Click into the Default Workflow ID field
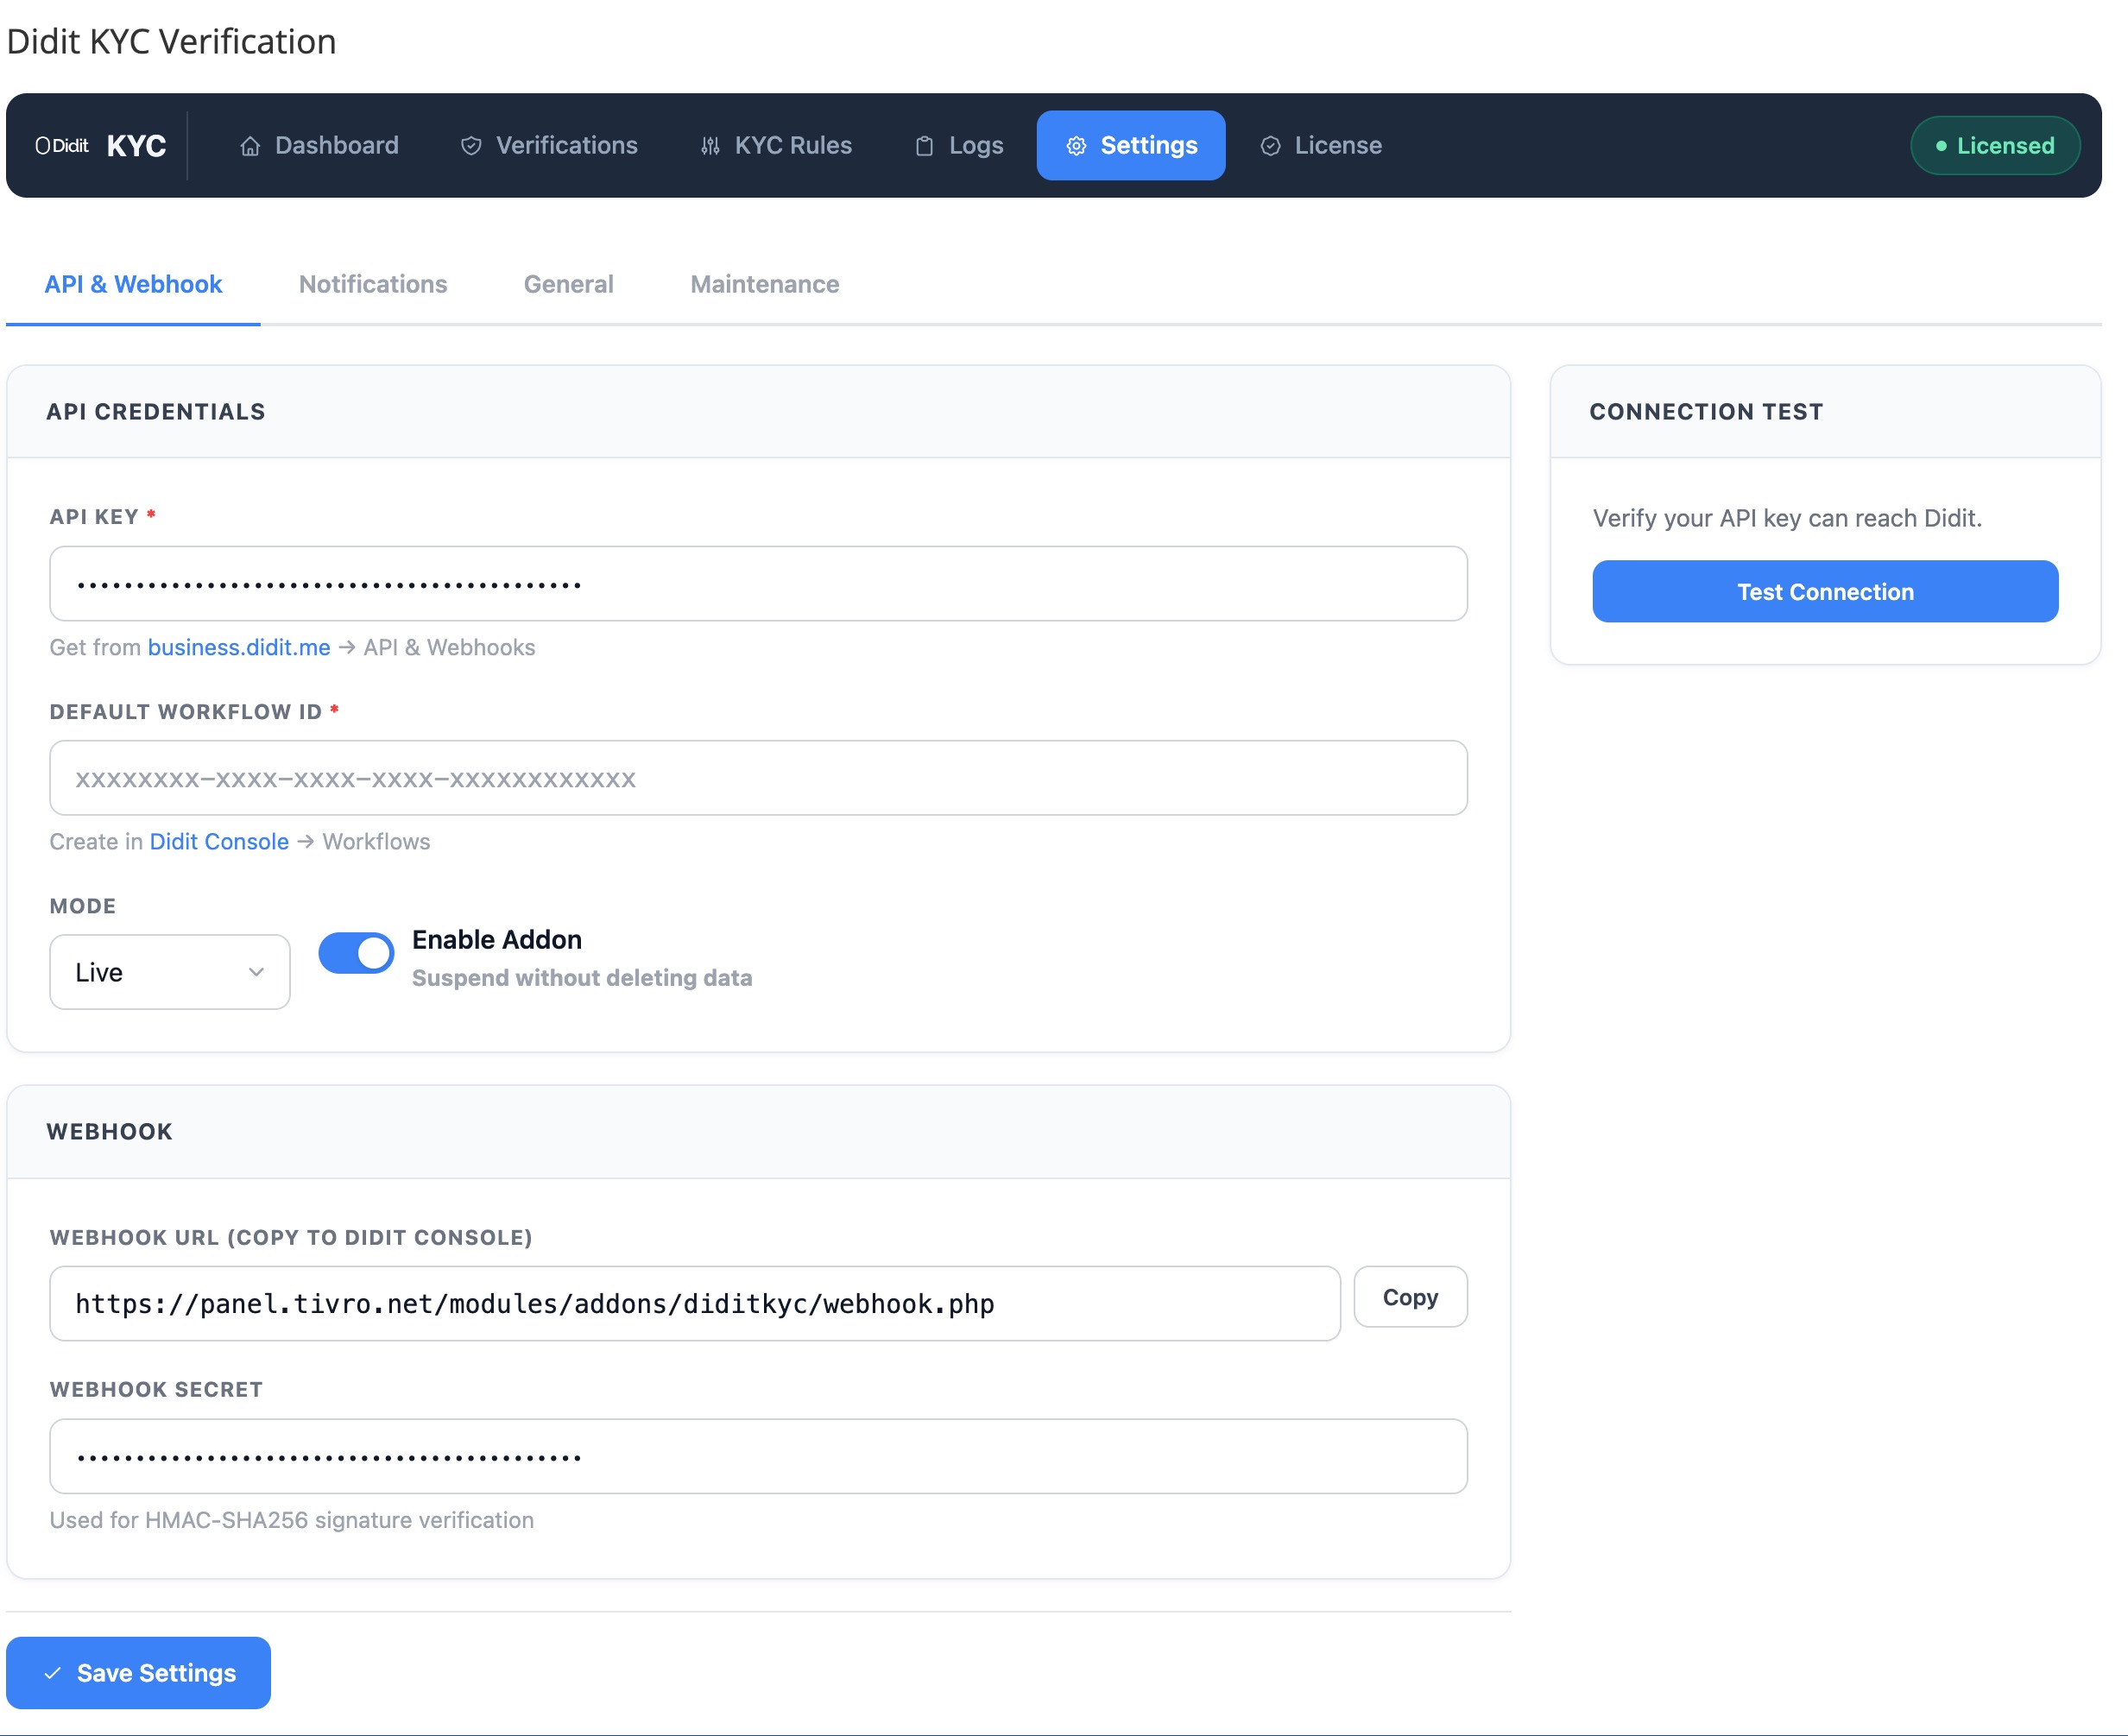This screenshot has width=2128, height=1736. click(757, 778)
